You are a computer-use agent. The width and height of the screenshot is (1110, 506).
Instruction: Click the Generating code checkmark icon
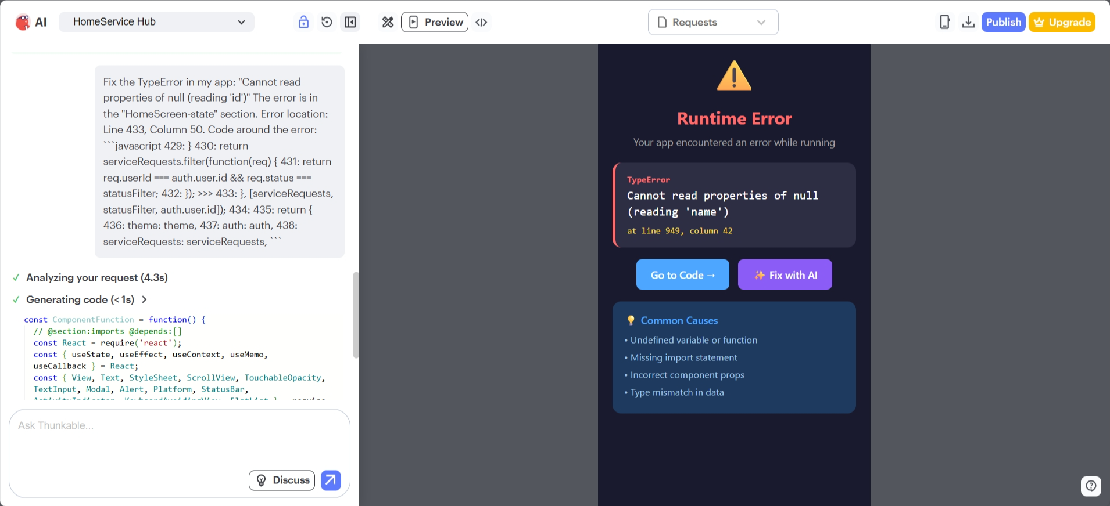click(x=16, y=299)
